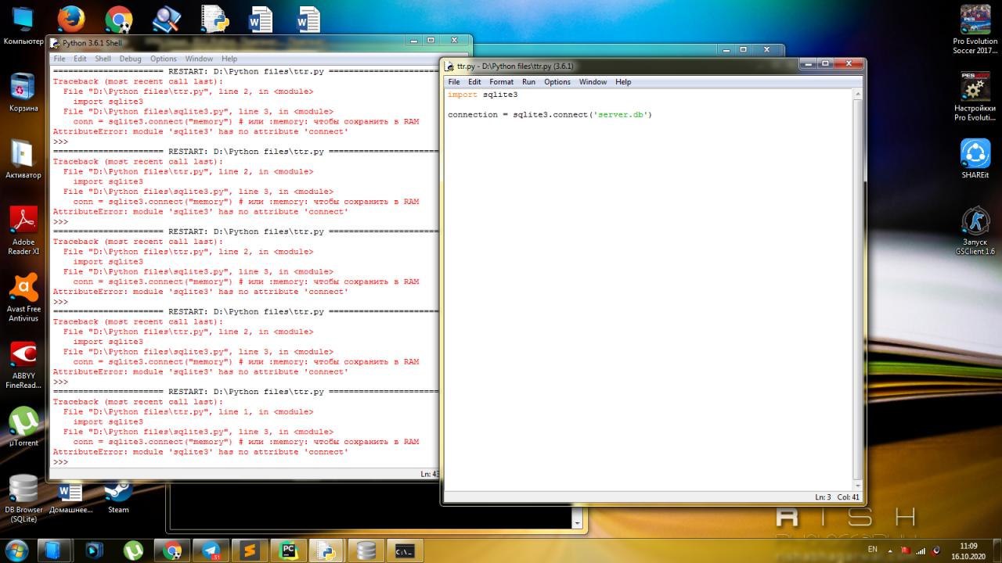Show hidden system tray icons arrow
This screenshot has width=1002, height=563.
pyautogui.click(x=888, y=550)
